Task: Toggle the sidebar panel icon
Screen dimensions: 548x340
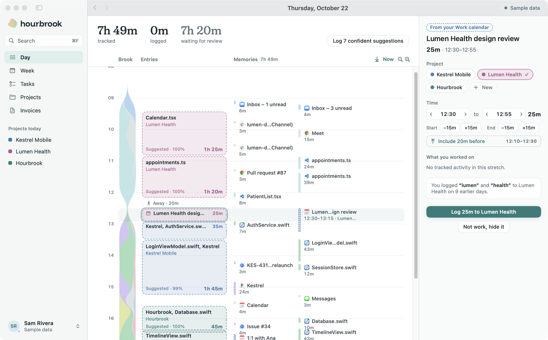Action: pos(39,8)
